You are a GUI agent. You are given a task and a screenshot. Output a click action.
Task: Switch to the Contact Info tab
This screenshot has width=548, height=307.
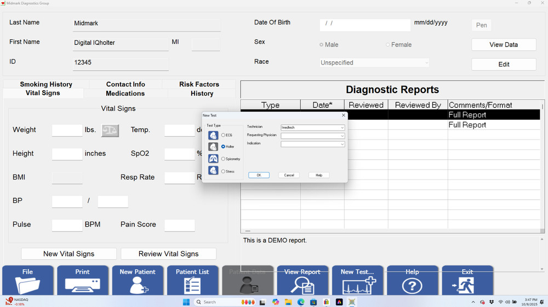pyautogui.click(x=125, y=84)
